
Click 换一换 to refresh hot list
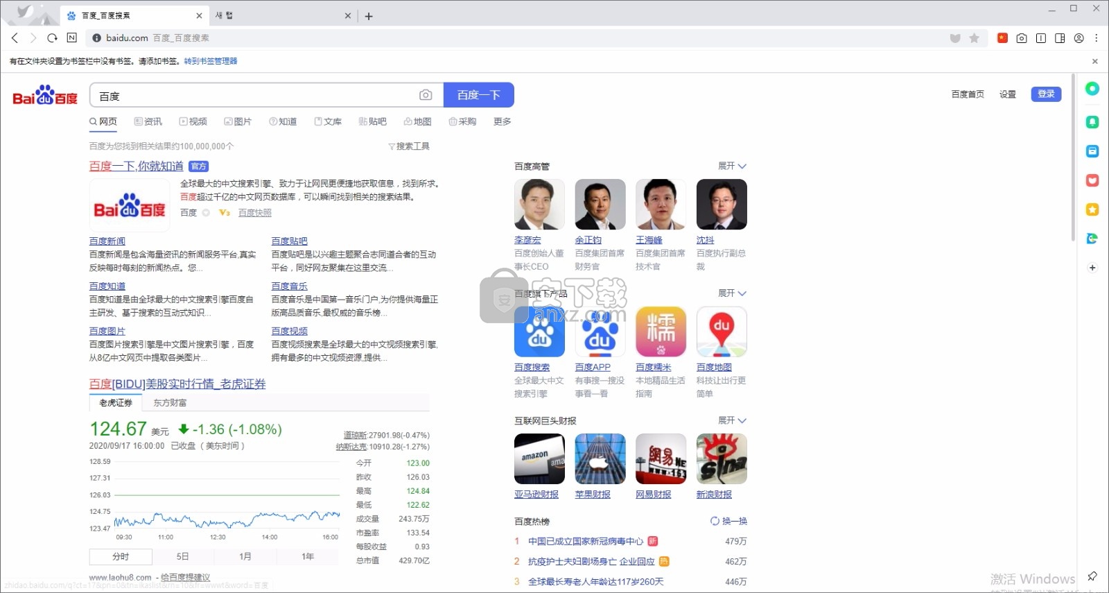(729, 521)
